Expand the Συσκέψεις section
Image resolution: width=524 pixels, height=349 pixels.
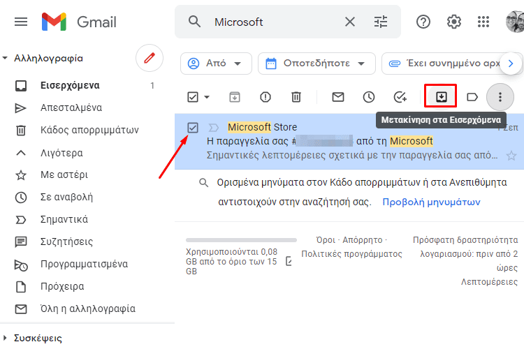[5, 338]
